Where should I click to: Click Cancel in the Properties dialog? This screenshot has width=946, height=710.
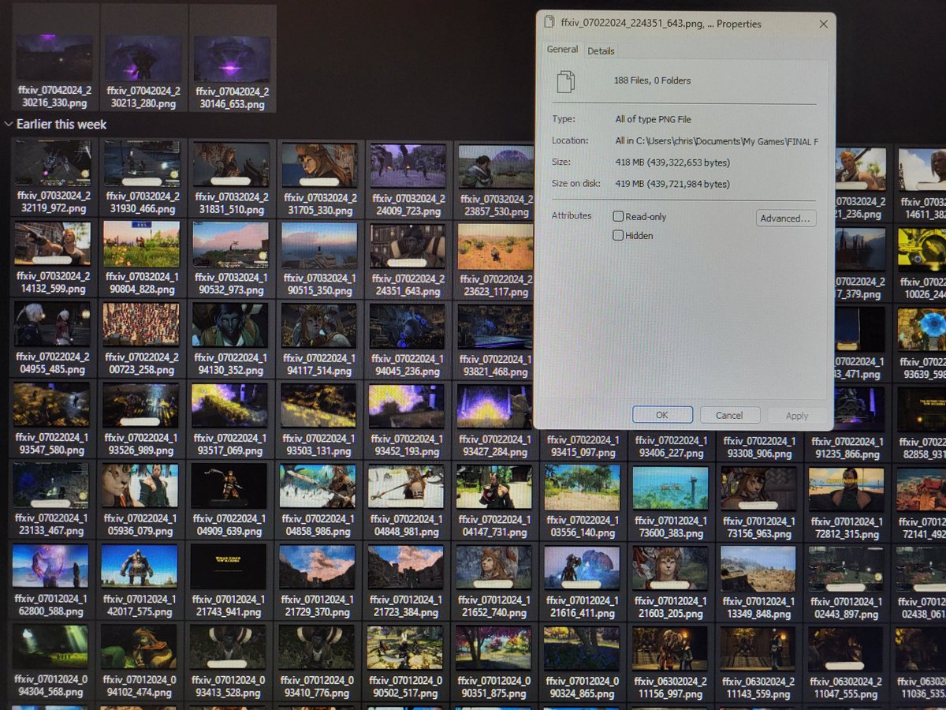coord(729,415)
